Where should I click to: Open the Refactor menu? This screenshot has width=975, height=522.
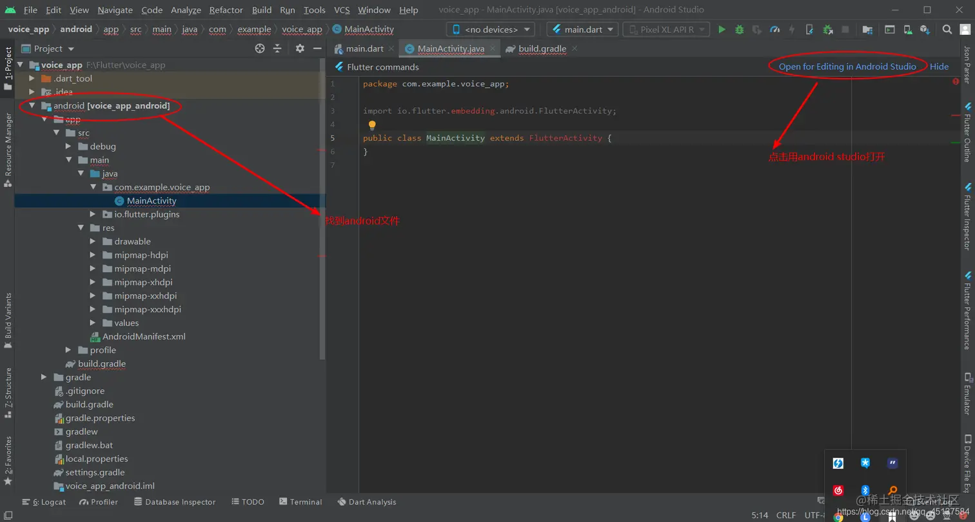click(226, 10)
